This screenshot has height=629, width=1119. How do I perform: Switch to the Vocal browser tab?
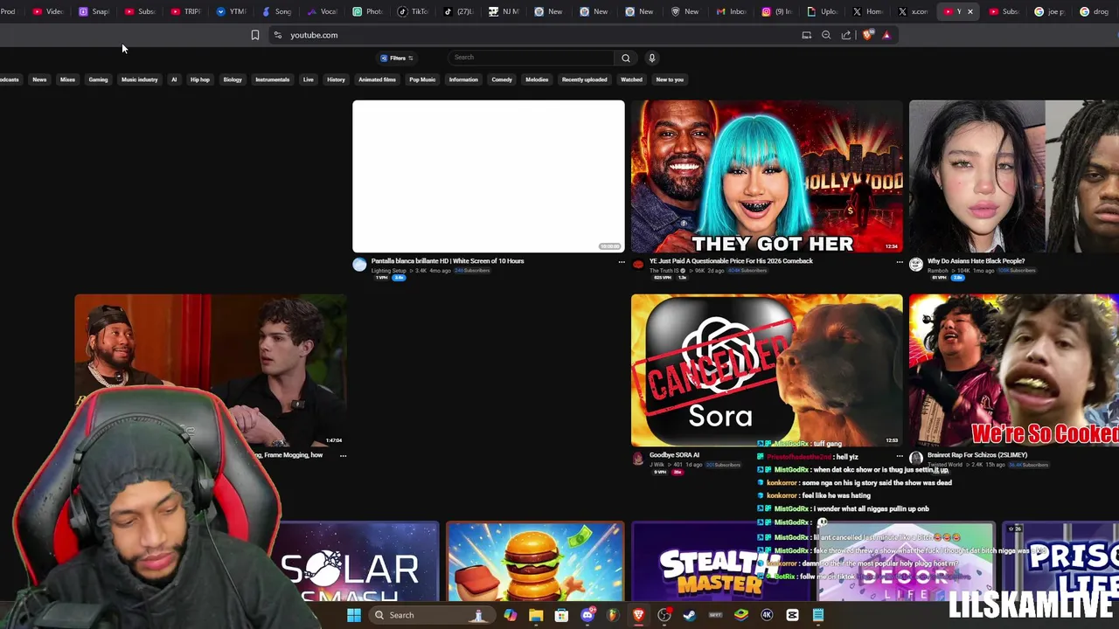[323, 11]
